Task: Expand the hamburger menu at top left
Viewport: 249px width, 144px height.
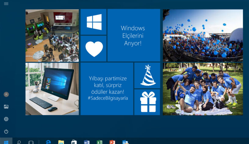Action: [6, 4]
